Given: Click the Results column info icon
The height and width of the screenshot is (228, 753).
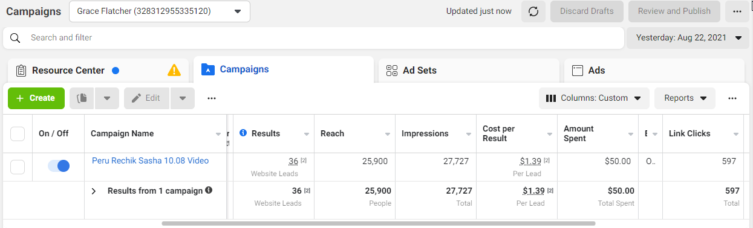Looking at the screenshot, I should click(x=243, y=133).
